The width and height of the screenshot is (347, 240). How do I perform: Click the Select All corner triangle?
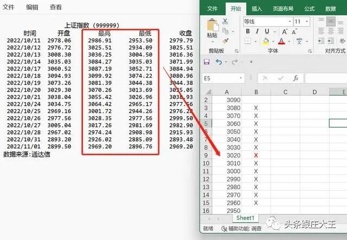pyautogui.click(x=208, y=92)
